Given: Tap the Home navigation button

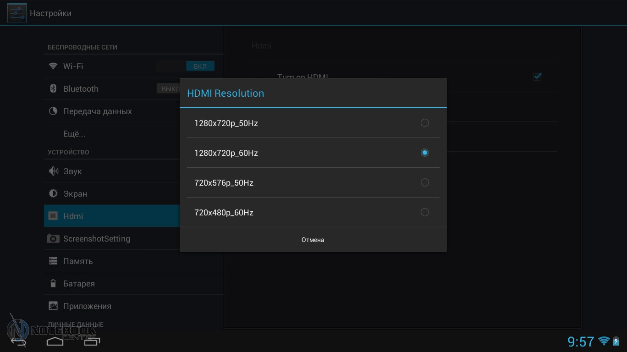Looking at the screenshot, I should 55,341.
